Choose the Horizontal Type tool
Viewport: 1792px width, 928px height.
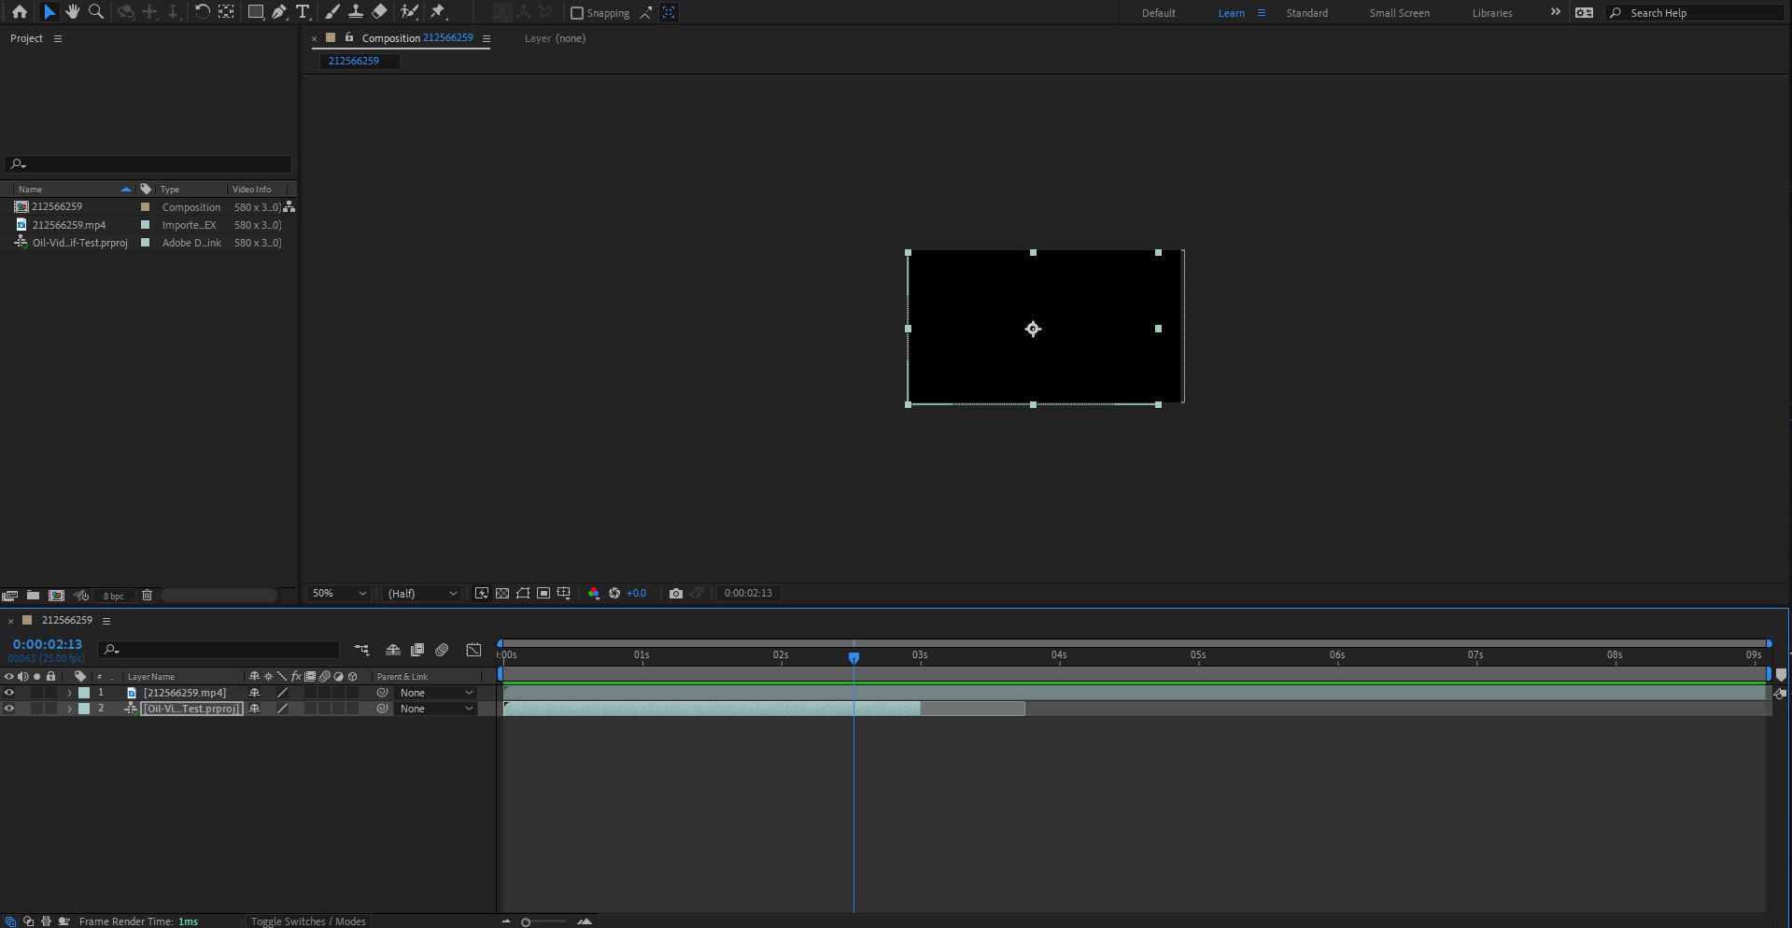pyautogui.click(x=303, y=12)
